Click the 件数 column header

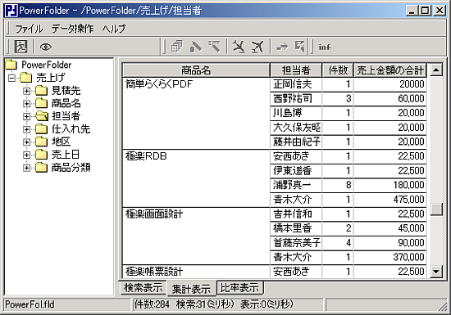338,70
